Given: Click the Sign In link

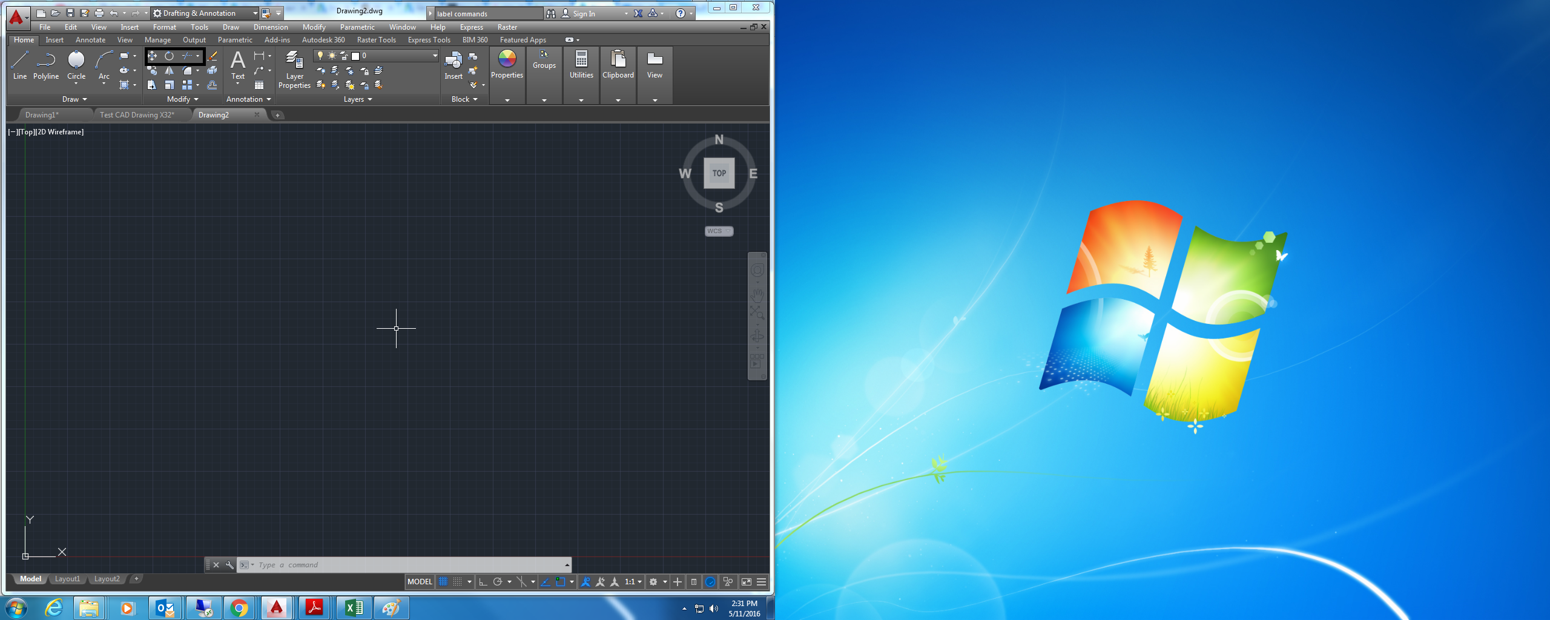Looking at the screenshot, I should (x=583, y=13).
